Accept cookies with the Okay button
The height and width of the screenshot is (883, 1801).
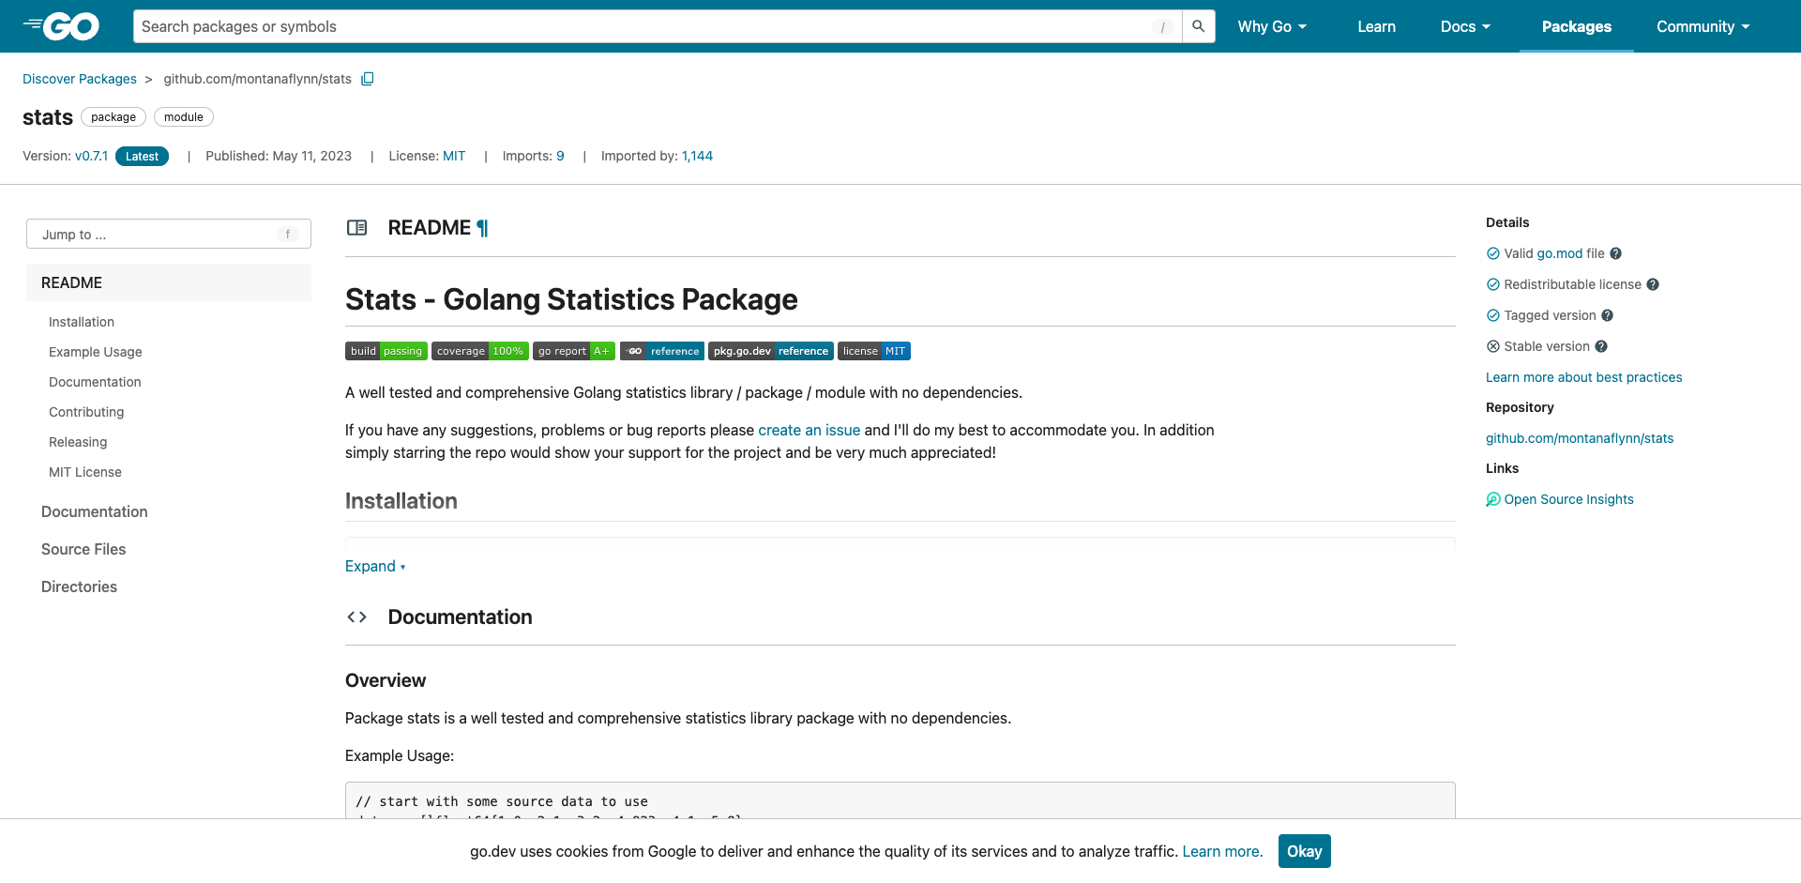(1304, 851)
